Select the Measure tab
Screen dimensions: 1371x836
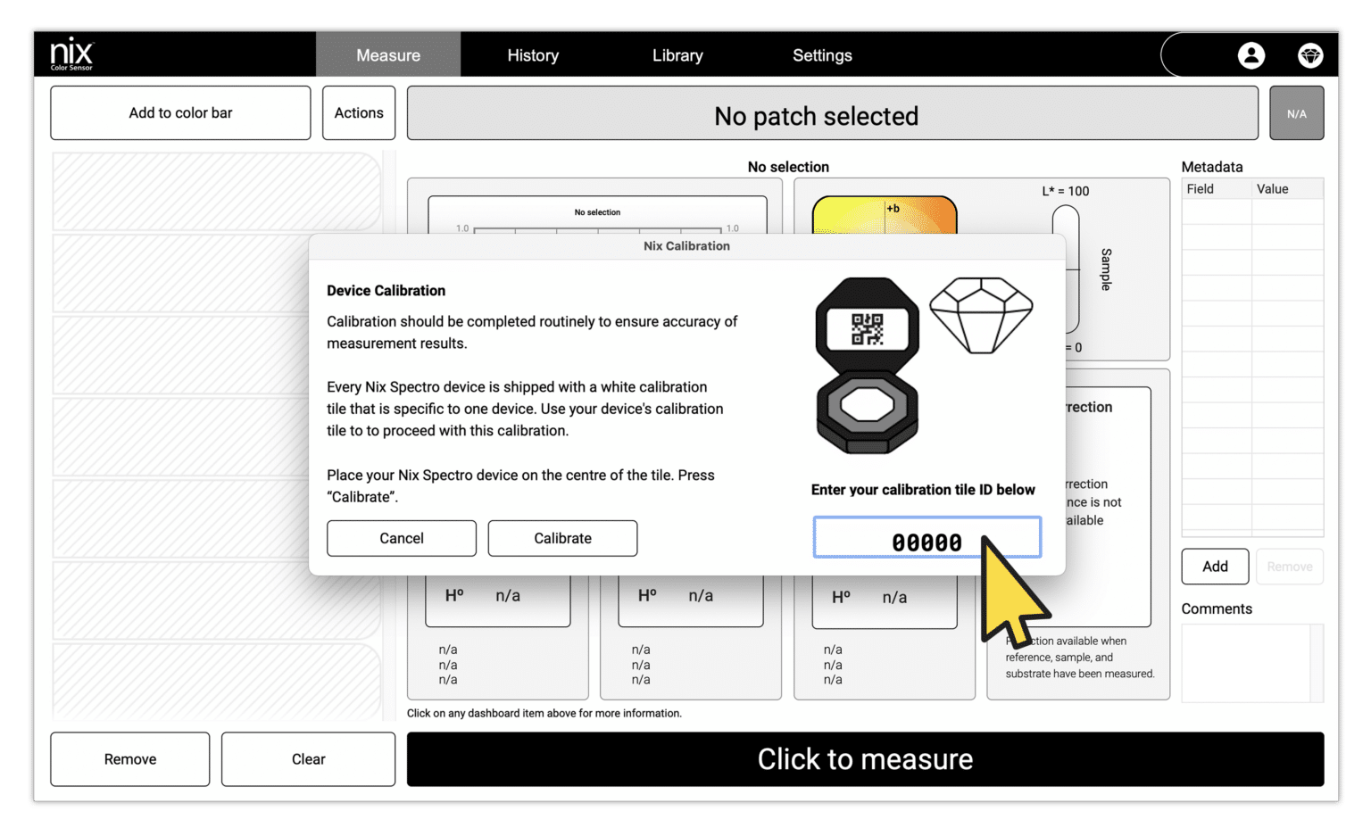click(388, 54)
